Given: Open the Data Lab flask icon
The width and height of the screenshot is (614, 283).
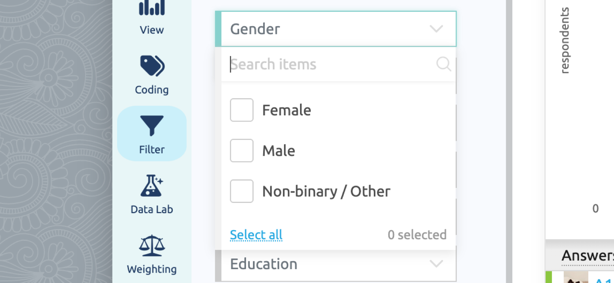Looking at the screenshot, I should tap(152, 186).
